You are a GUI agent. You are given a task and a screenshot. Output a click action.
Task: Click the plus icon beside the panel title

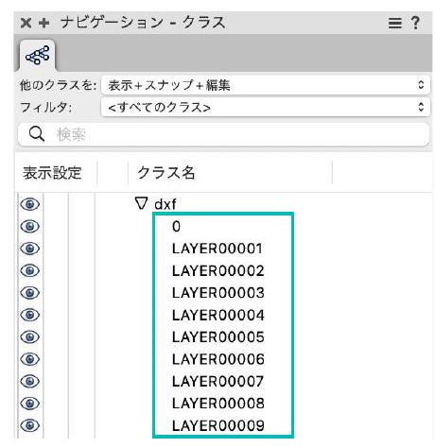tap(44, 23)
